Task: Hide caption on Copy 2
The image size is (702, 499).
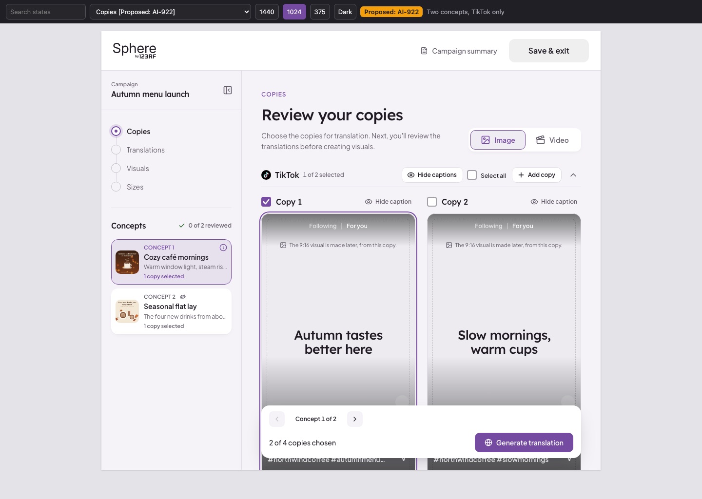Action: click(554, 202)
